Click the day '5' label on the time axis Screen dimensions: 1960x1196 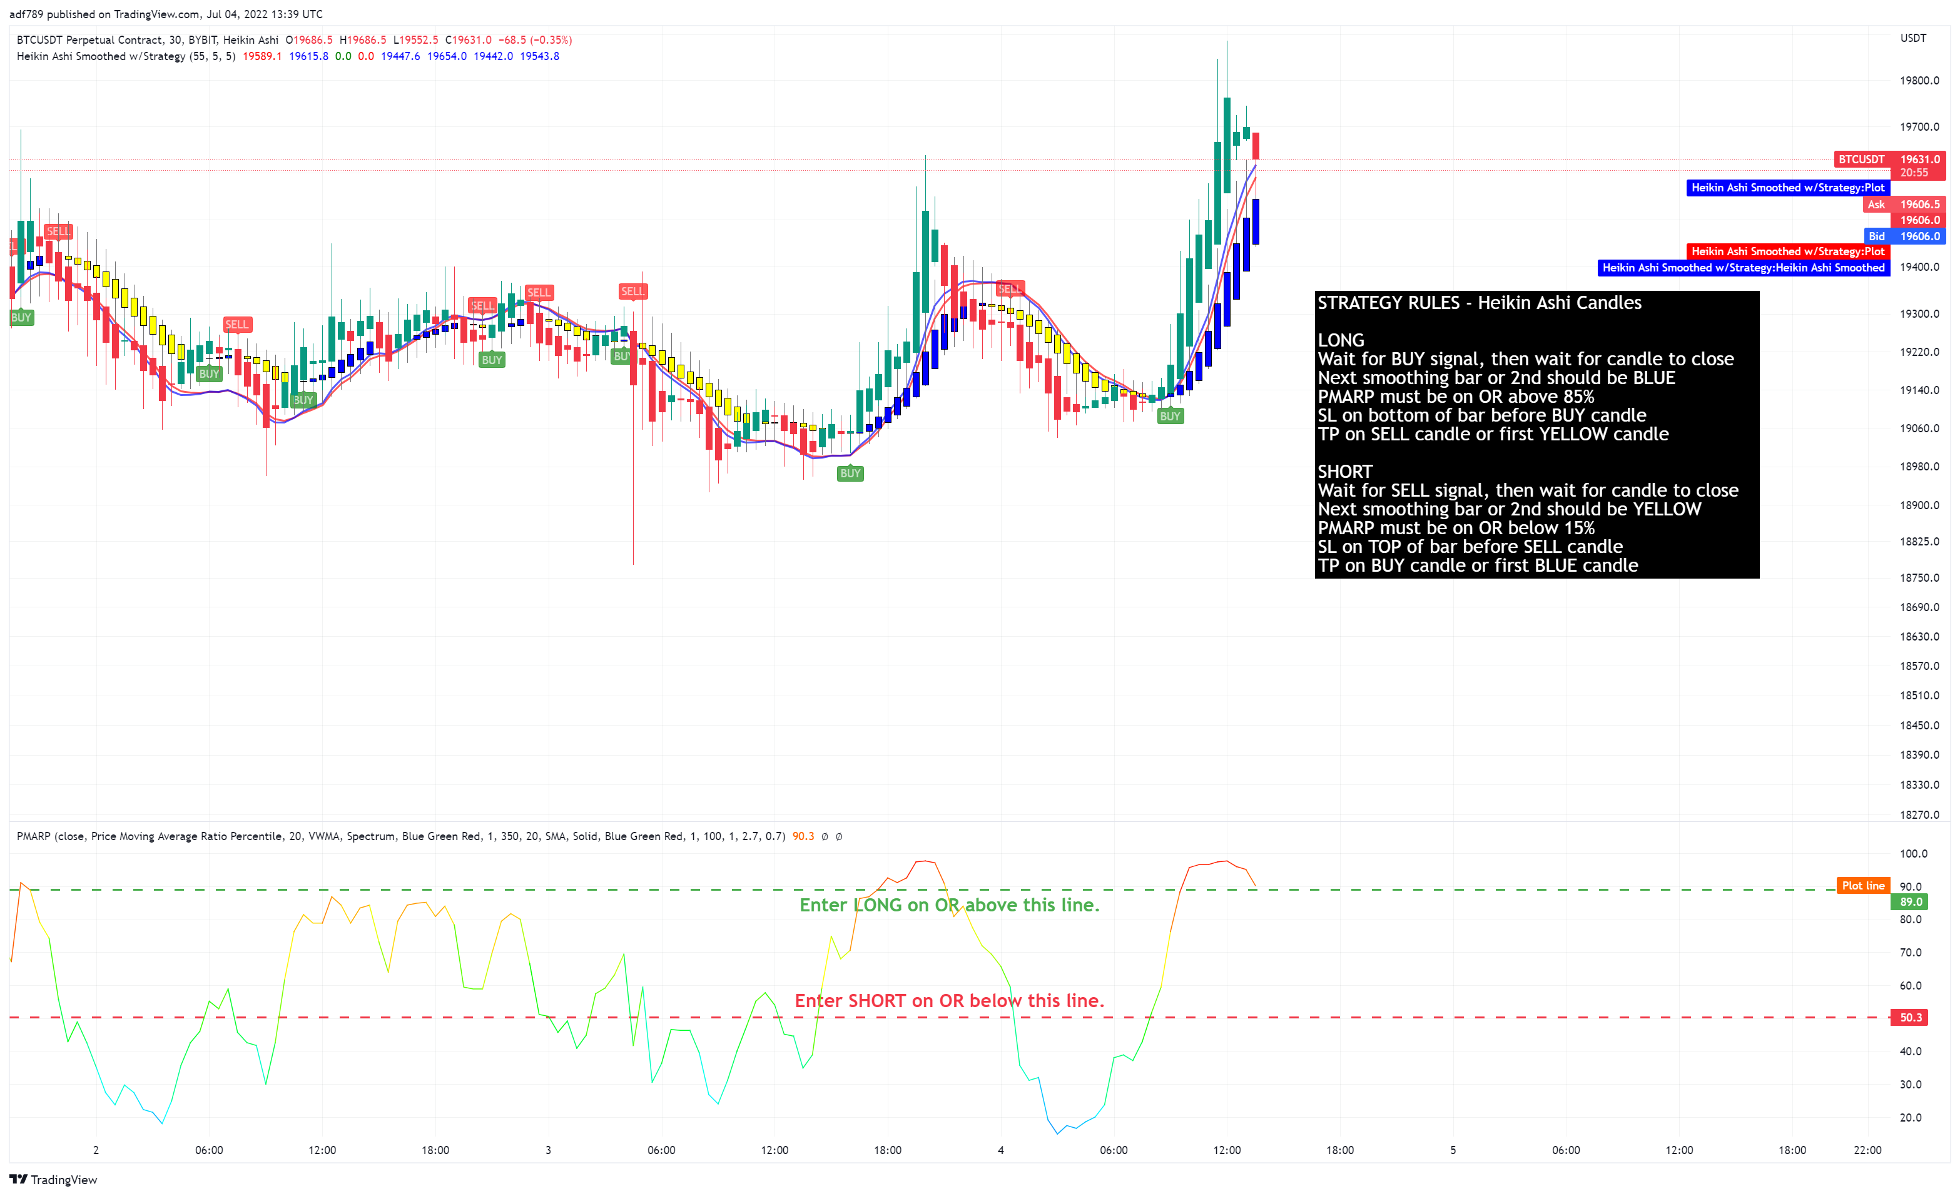(x=1453, y=1150)
